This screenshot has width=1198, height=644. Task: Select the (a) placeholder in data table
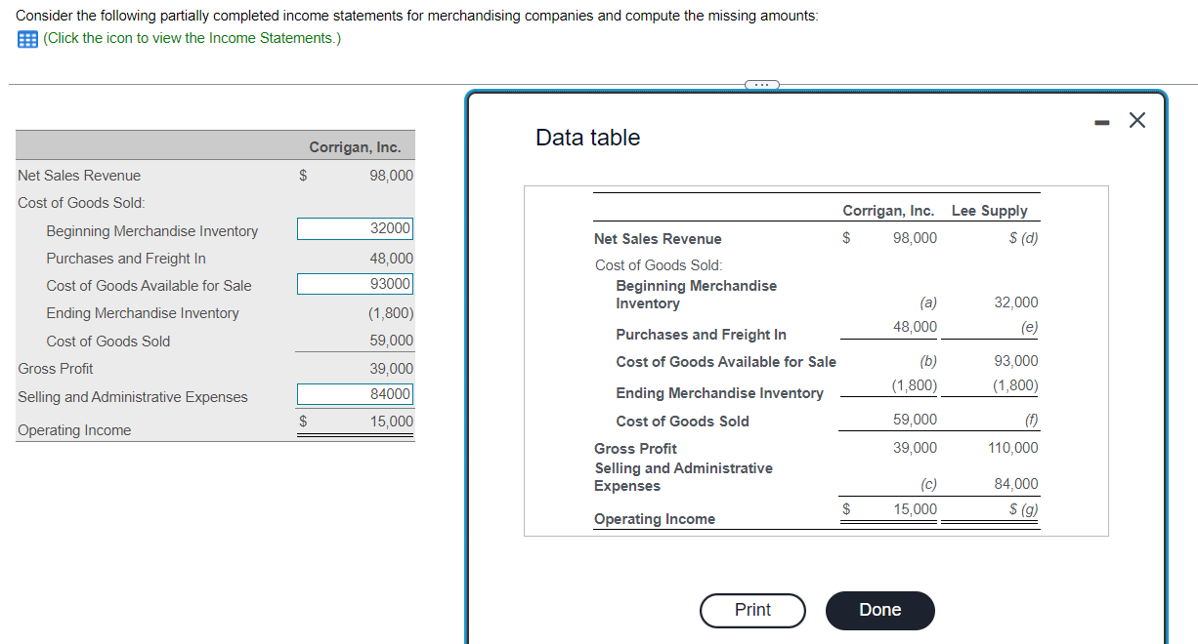[x=927, y=303]
